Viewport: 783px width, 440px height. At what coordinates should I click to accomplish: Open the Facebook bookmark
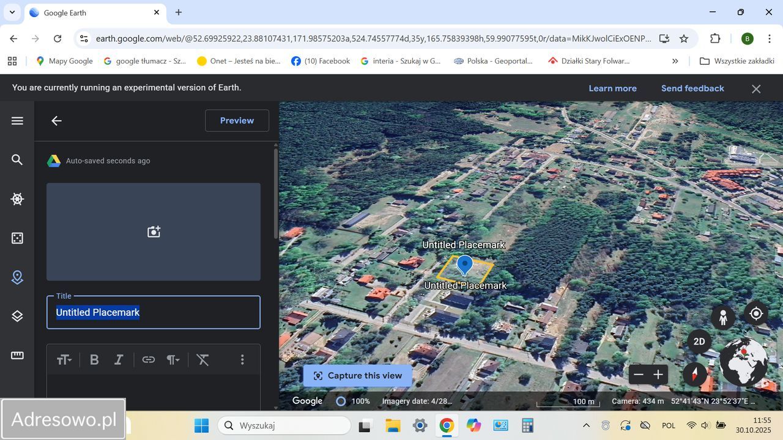321,61
